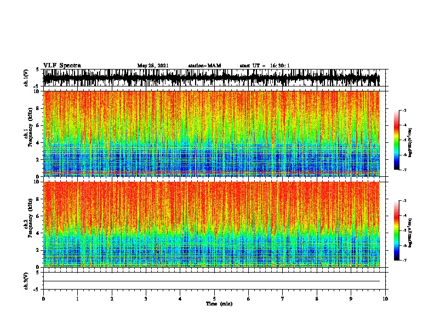Click time axis tick label 3

tap(146, 299)
